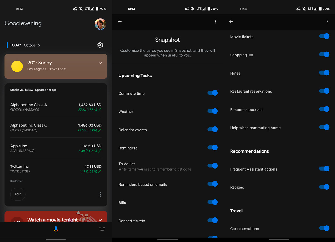
Task: Tap the Snapshot page title
Action: point(167,40)
